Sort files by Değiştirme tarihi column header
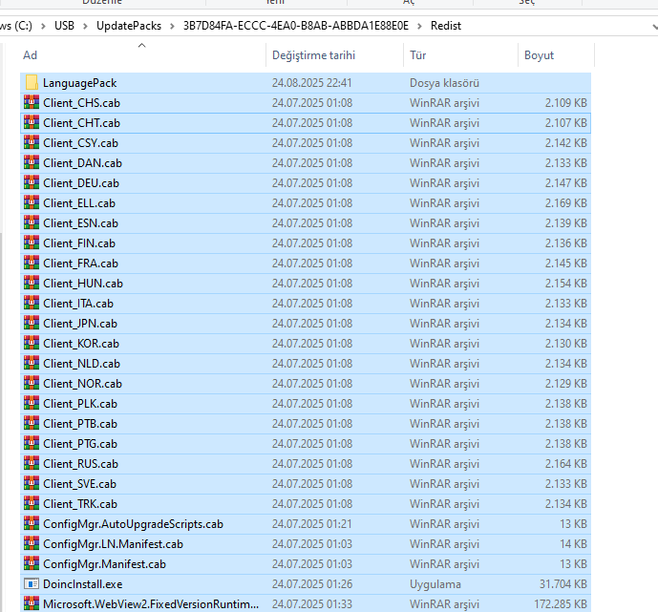The width and height of the screenshot is (658, 612). coord(334,55)
